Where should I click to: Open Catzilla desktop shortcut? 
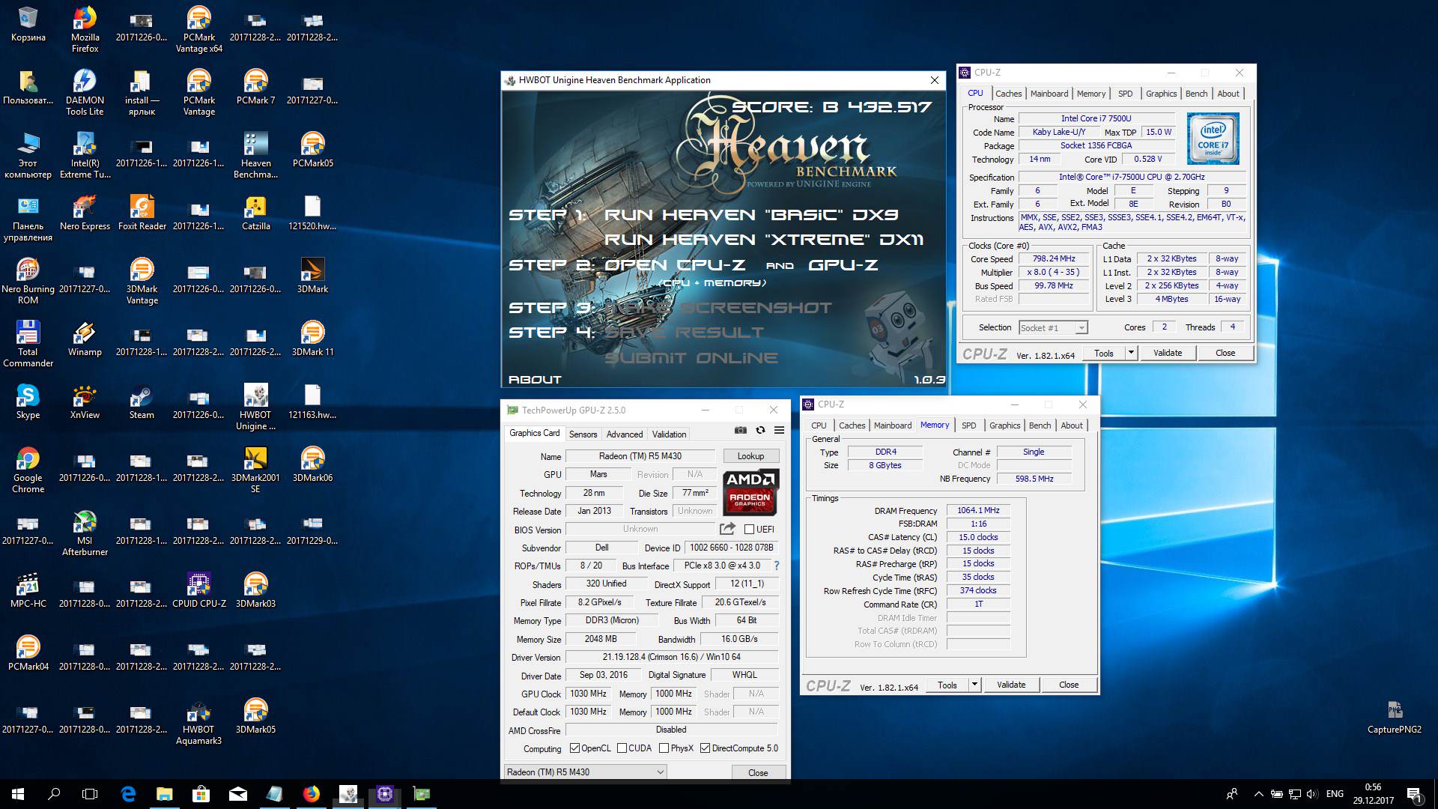click(255, 214)
